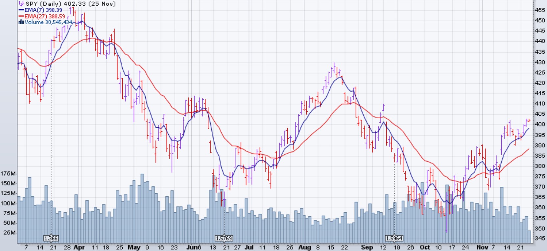This screenshot has width=547, height=251.
Task: Select the 1.5964 marker label
Action: 394,238
